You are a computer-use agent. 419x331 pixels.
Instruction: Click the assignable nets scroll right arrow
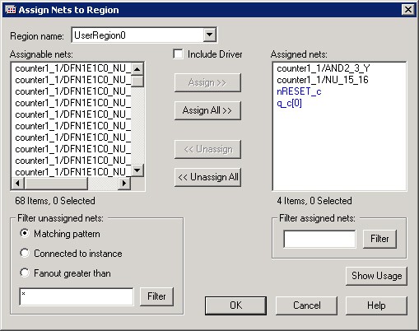(x=124, y=183)
